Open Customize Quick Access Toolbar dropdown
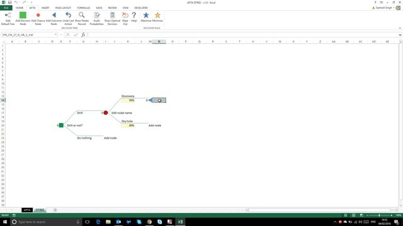 [x=31, y=3]
